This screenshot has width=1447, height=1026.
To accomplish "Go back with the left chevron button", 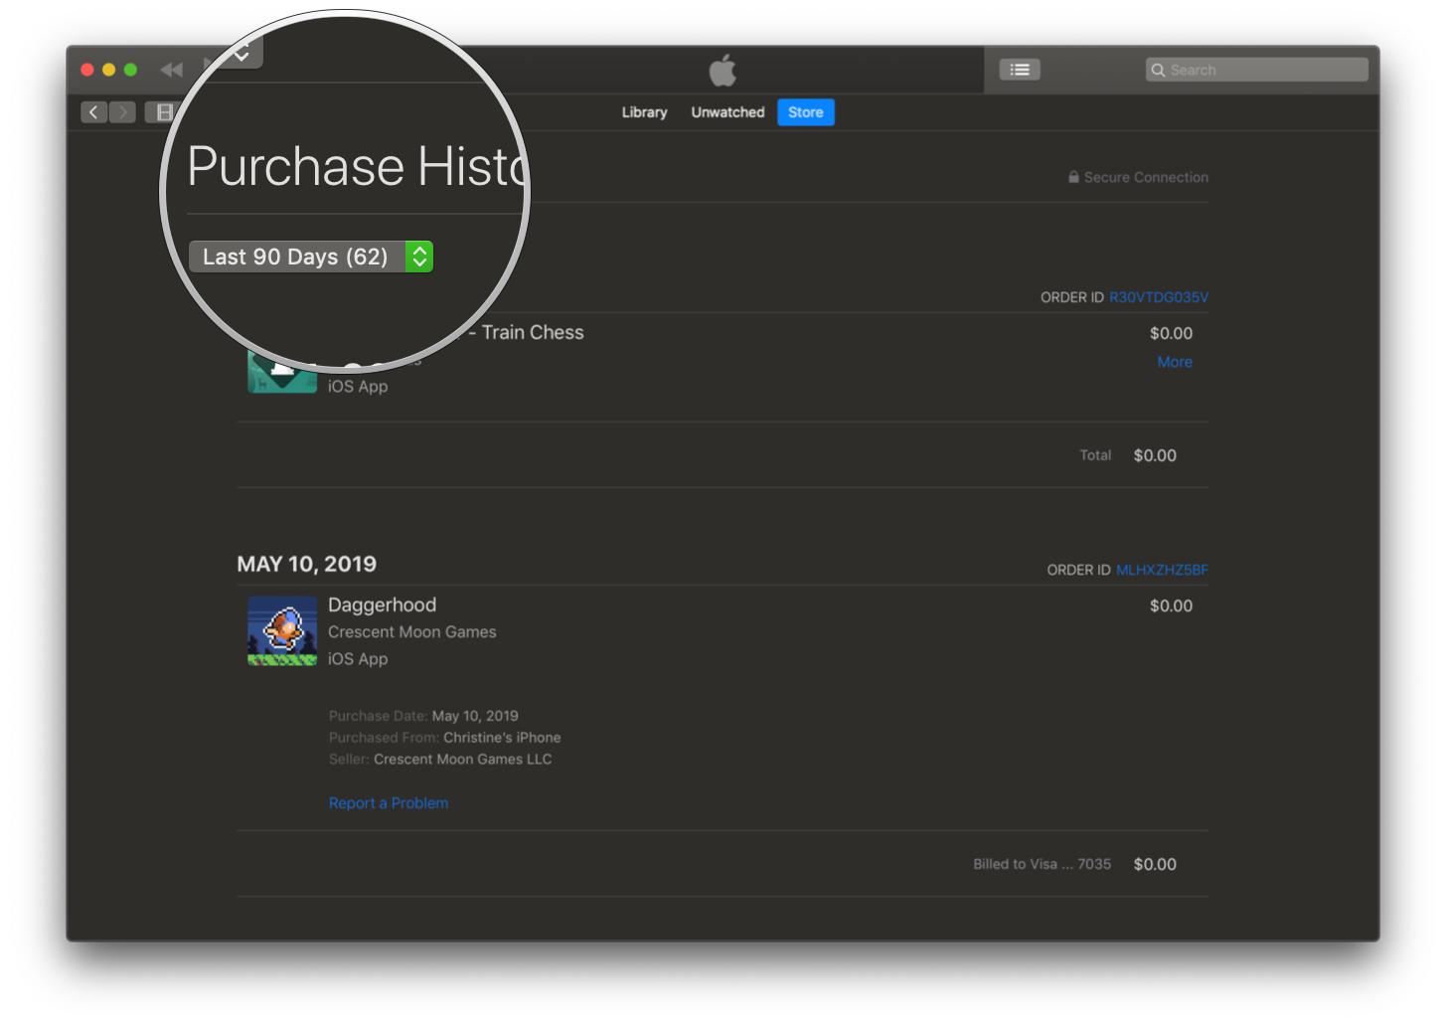I will 93,112.
